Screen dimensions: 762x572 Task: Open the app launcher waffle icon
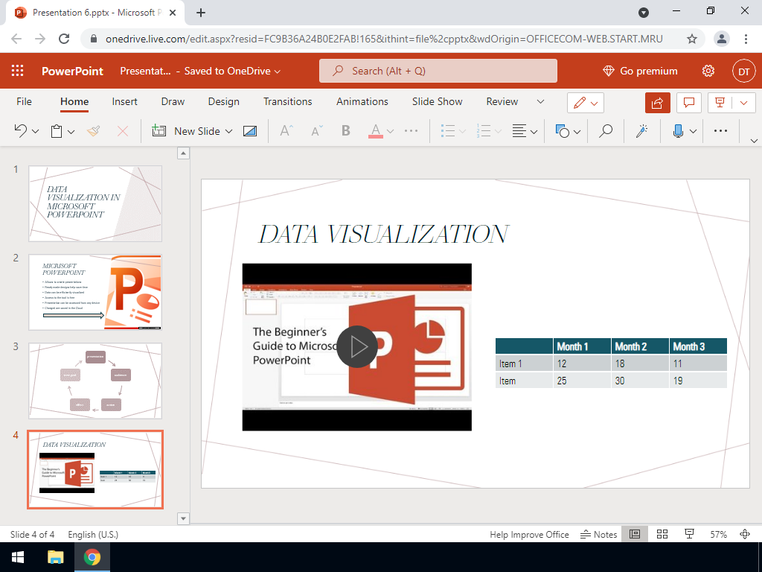[18, 71]
